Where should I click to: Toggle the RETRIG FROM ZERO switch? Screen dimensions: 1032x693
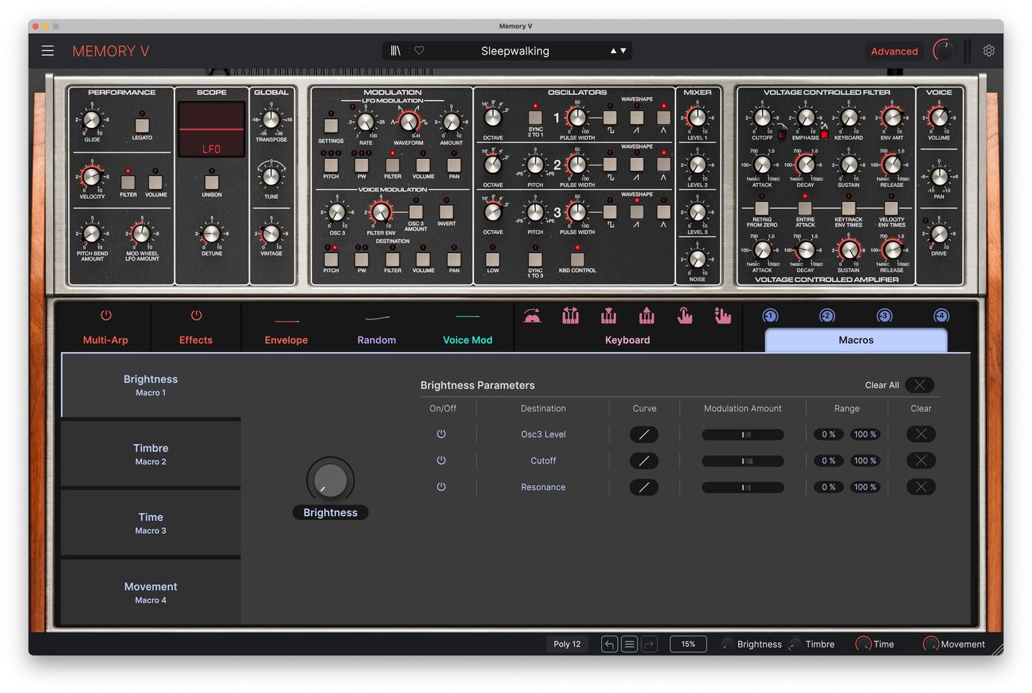tap(762, 209)
